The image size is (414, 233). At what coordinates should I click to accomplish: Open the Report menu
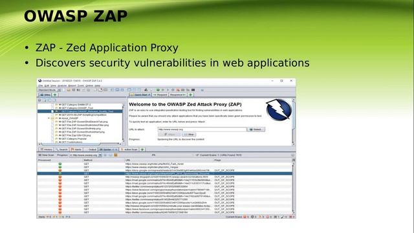click(72, 86)
